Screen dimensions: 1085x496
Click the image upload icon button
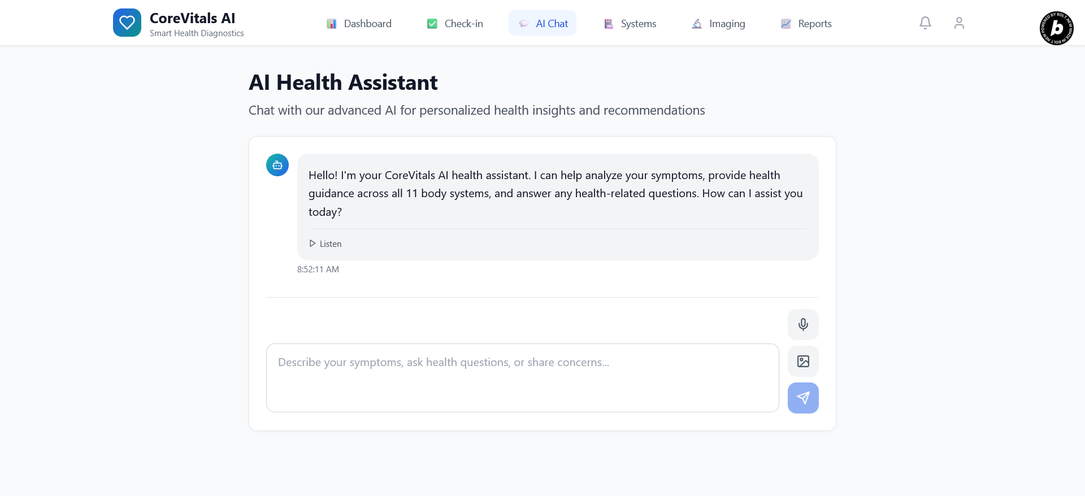tap(803, 362)
